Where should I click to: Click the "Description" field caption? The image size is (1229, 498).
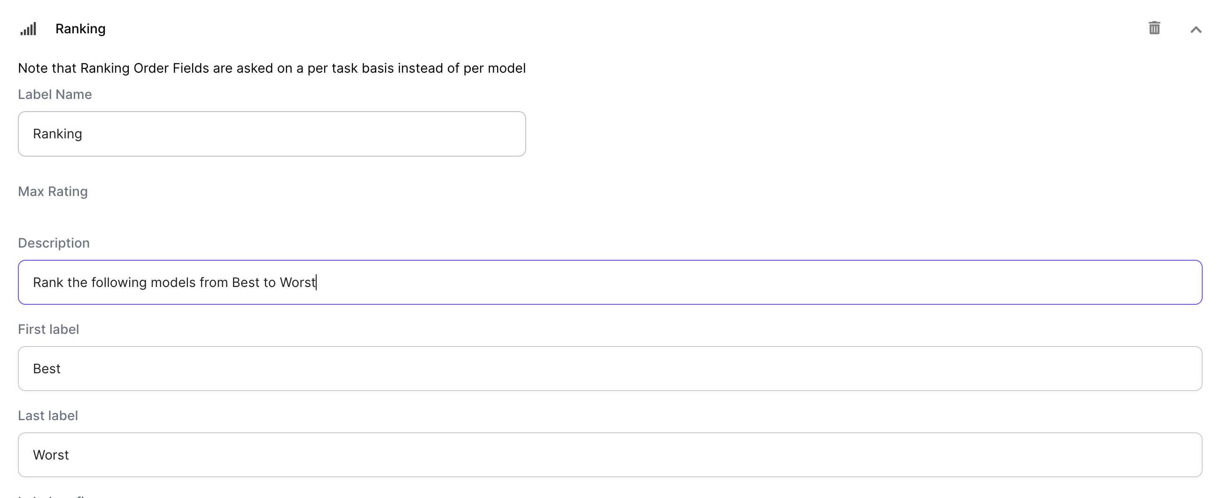[54, 243]
